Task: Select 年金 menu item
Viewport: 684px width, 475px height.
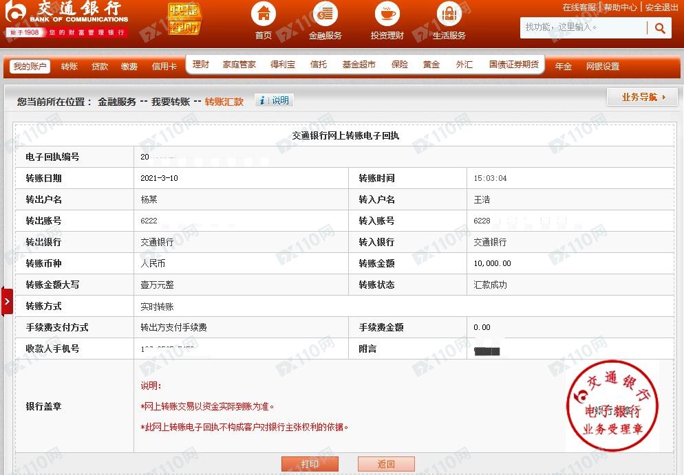Action: point(563,66)
